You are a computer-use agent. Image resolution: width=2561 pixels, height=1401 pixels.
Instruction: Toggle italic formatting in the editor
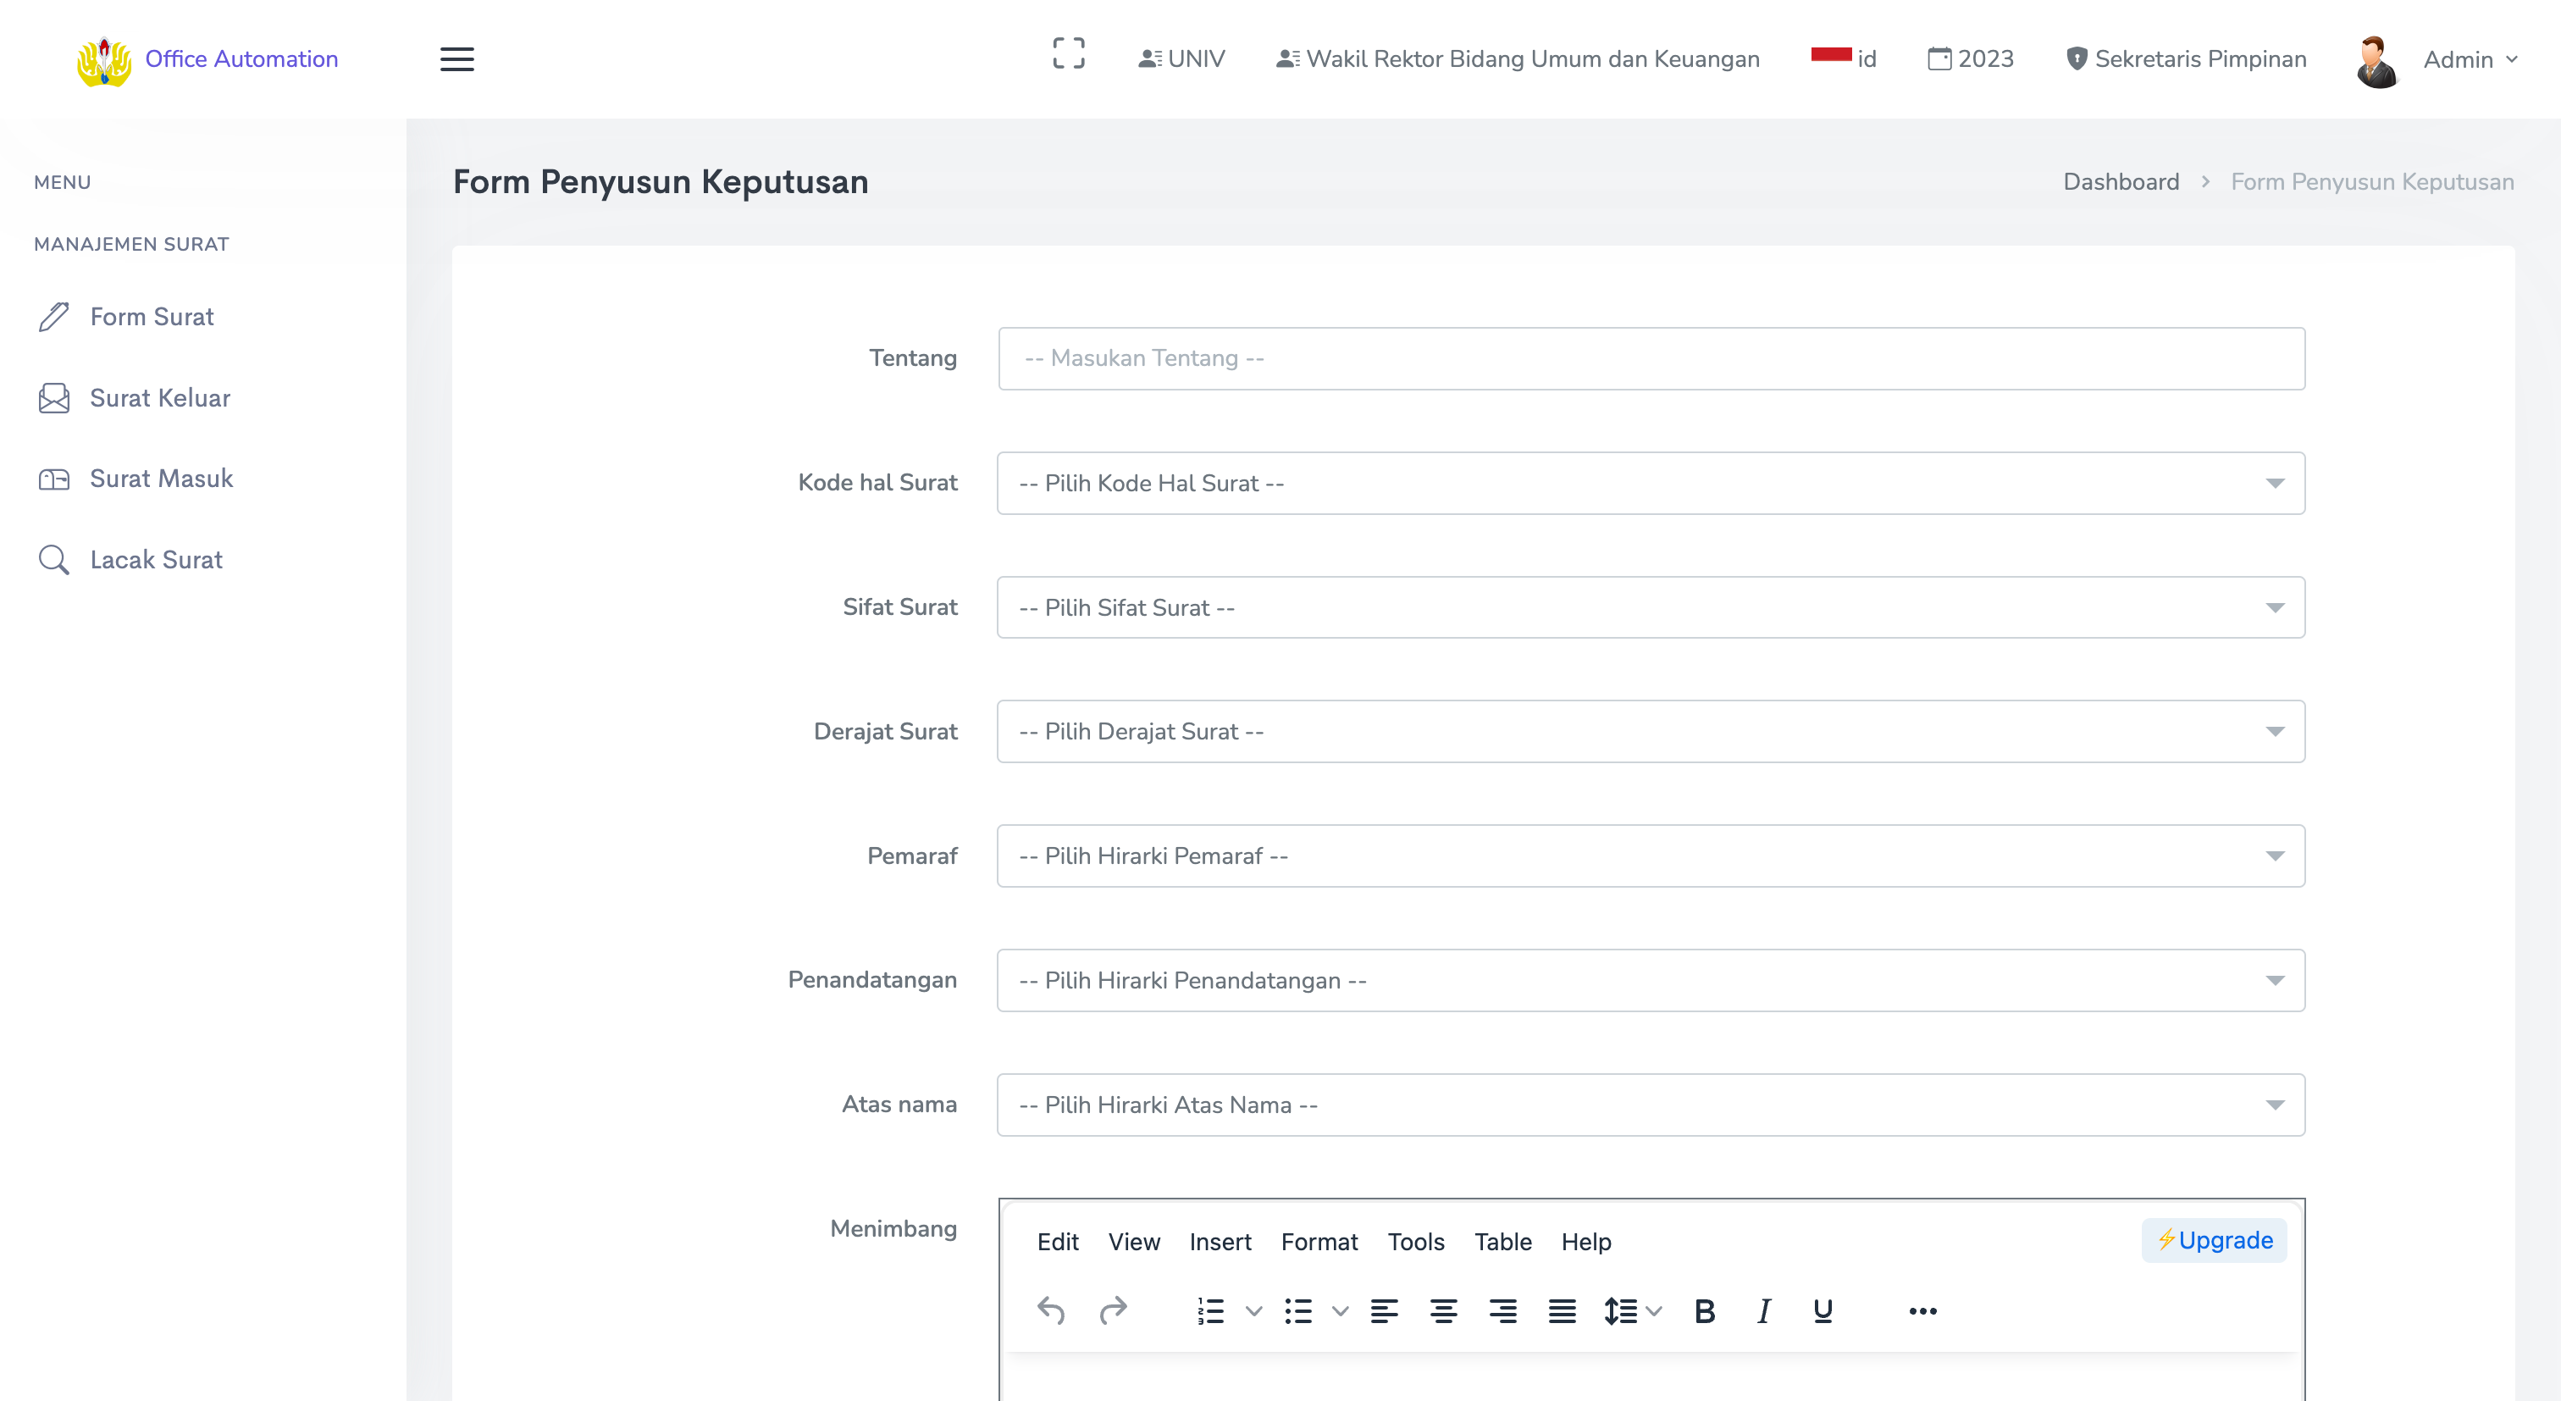[1764, 1310]
